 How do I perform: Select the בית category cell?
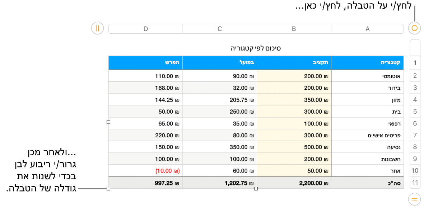coord(368,112)
